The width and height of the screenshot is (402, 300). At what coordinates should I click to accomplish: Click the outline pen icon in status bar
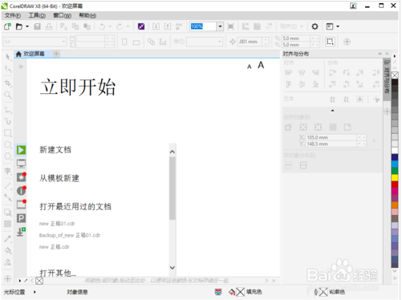[x=316, y=292]
